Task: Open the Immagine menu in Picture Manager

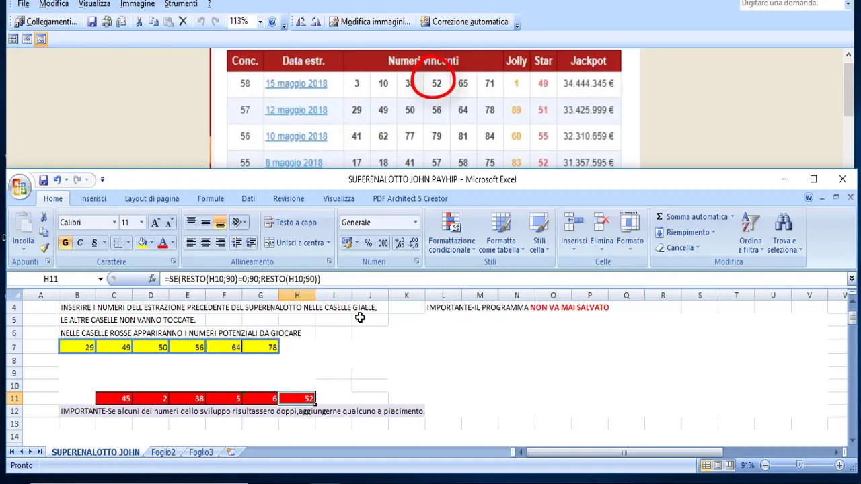Action: point(137,4)
